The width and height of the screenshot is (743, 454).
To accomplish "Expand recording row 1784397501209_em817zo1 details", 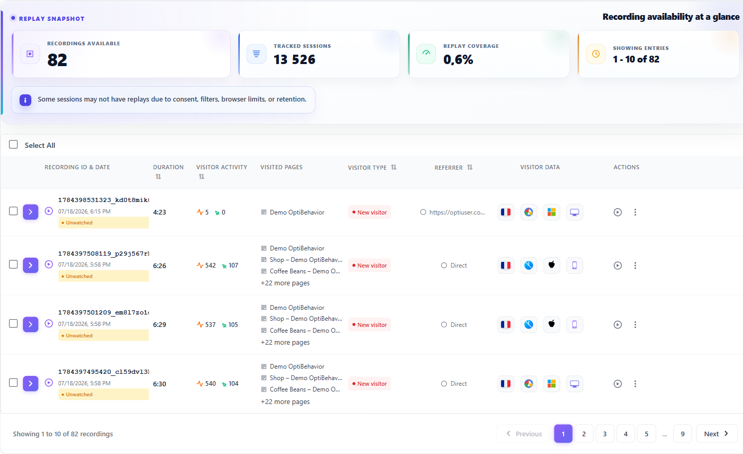I will 31,324.
